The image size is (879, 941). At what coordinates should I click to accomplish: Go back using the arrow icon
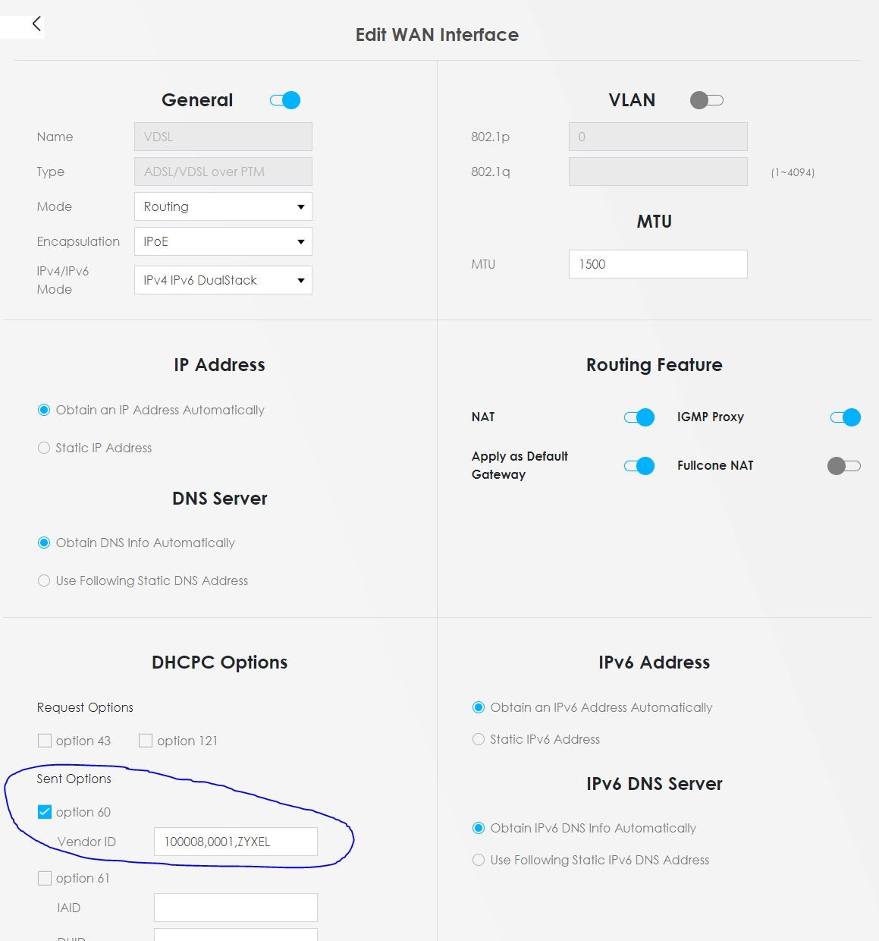pos(36,24)
